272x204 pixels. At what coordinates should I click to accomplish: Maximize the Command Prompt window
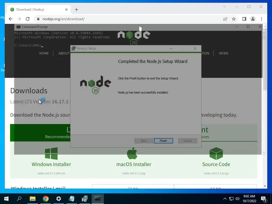248,27
